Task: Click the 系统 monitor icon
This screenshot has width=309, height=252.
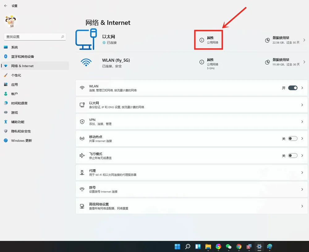Action: click(x=6, y=47)
